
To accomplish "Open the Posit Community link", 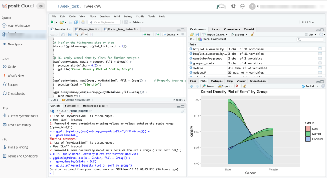I will pos(19,125).
